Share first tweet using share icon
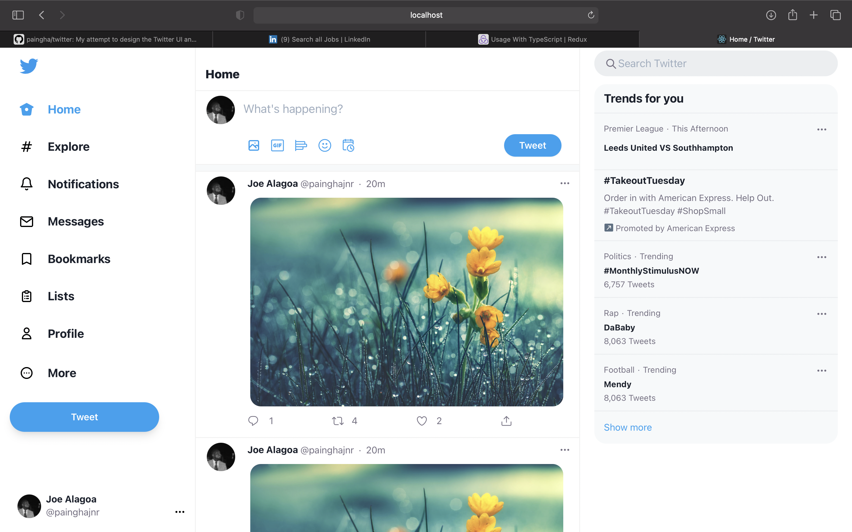Viewport: 852px width, 532px height. pos(506,421)
